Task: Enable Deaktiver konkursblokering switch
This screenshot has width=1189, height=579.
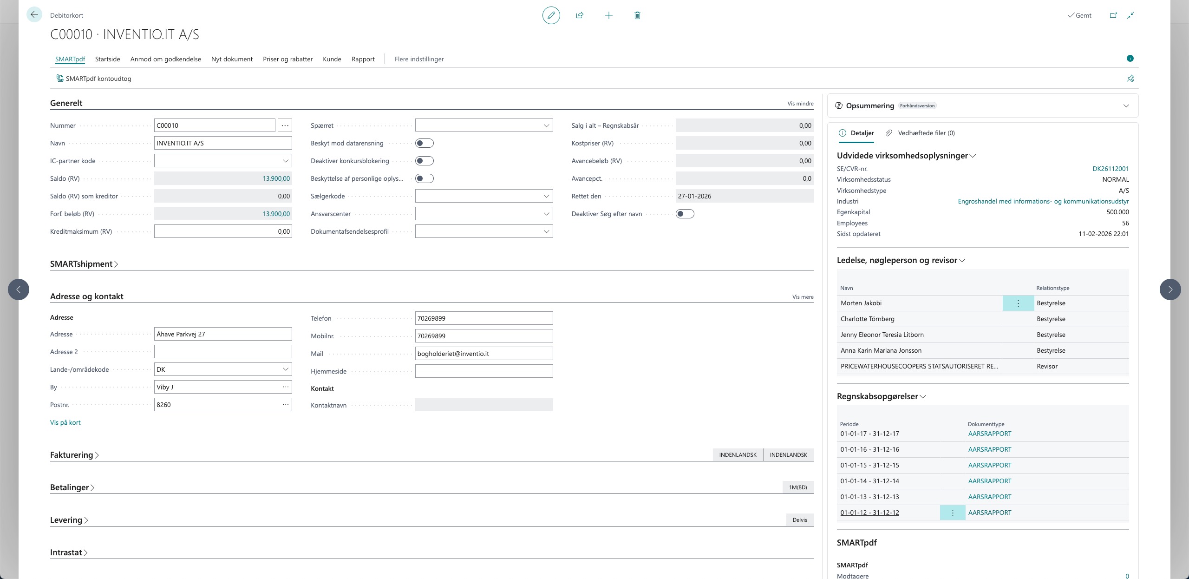Action: [424, 161]
